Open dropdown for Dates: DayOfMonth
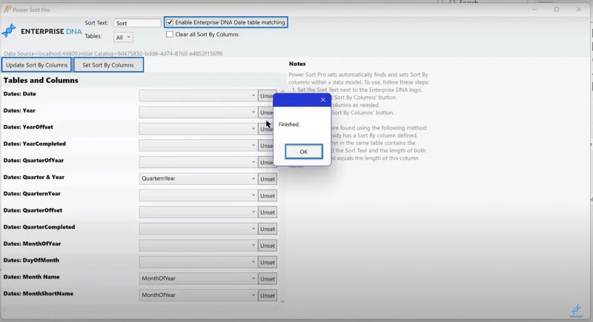Image resolution: width=593 pixels, height=322 pixels. pyautogui.click(x=198, y=262)
